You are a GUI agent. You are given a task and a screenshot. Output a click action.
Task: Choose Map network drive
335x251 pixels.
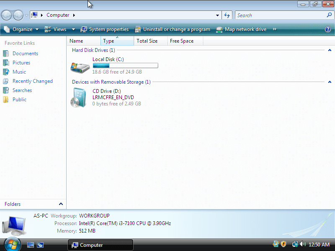241,29
